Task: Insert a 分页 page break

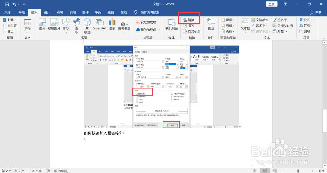Action: (x=9, y=31)
